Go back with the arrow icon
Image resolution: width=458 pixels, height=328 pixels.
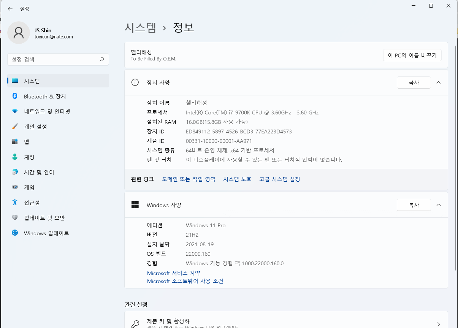[x=10, y=9]
